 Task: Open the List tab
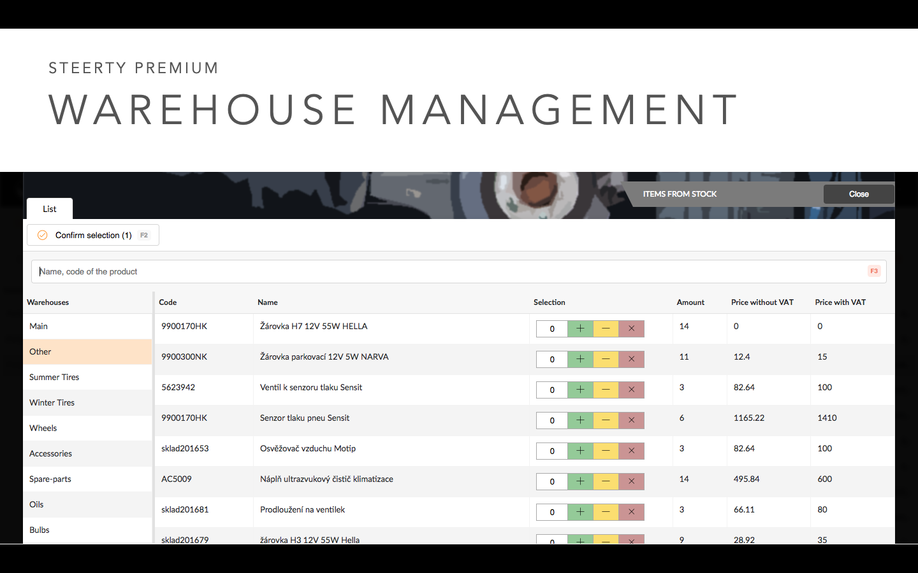pos(50,209)
